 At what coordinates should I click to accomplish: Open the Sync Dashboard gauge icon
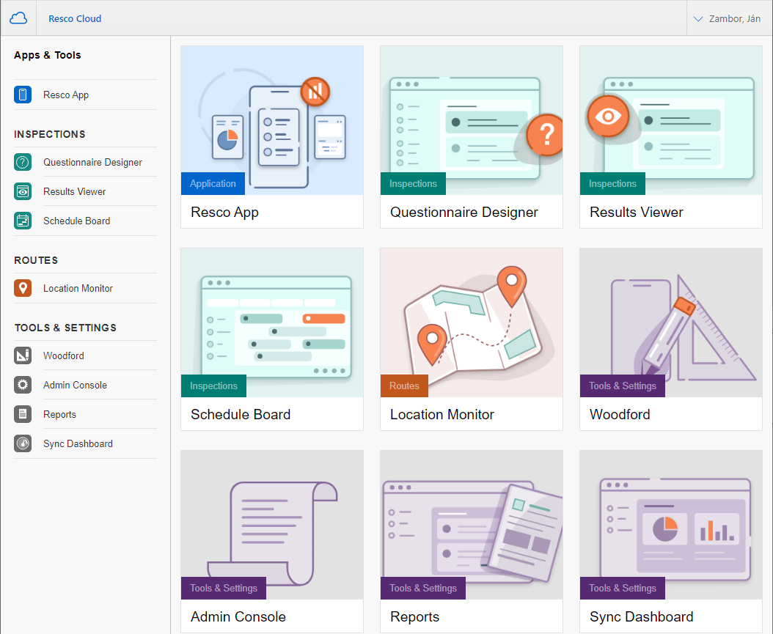point(23,443)
